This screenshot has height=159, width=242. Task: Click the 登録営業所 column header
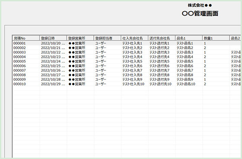pyautogui.click(x=80, y=38)
